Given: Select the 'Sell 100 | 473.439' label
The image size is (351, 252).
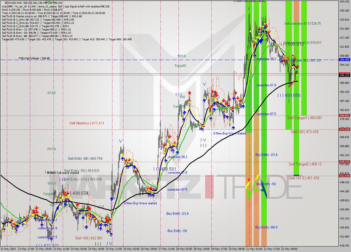Looking at the screenshot, I should pyautogui.click(x=304, y=132).
